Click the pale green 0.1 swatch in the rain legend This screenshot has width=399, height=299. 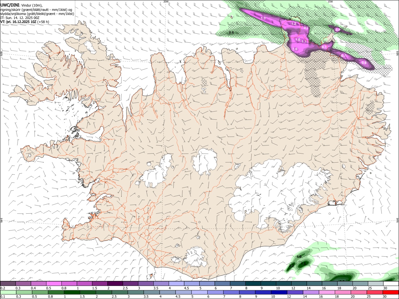click(8, 292)
